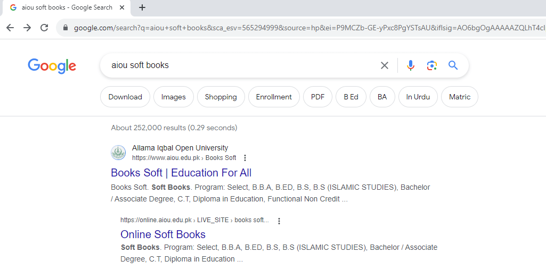Open more options for the online.aiou.edu.pk result

pyautogui.click(x=279, y=221)
